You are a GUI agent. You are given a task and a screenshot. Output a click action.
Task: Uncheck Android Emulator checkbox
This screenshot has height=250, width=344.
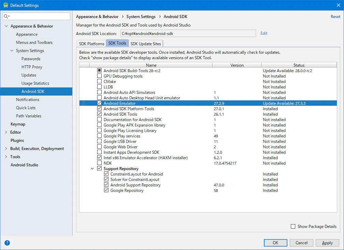(100, 103)
